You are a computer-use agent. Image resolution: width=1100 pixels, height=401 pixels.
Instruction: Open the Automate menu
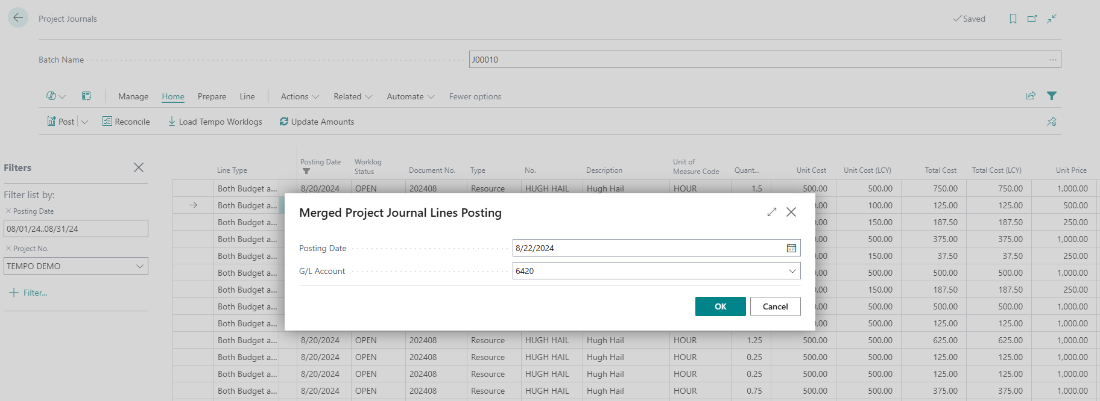click(x=410, y=96)
